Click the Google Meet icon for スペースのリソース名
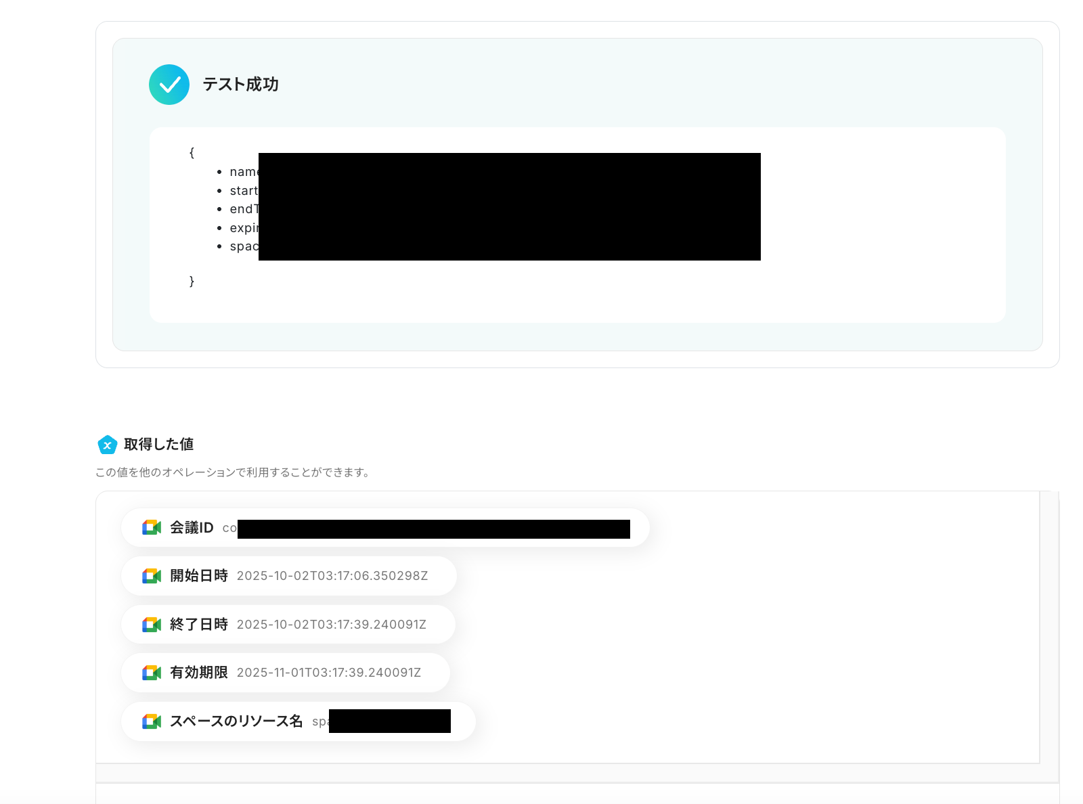 click(152, 721)
